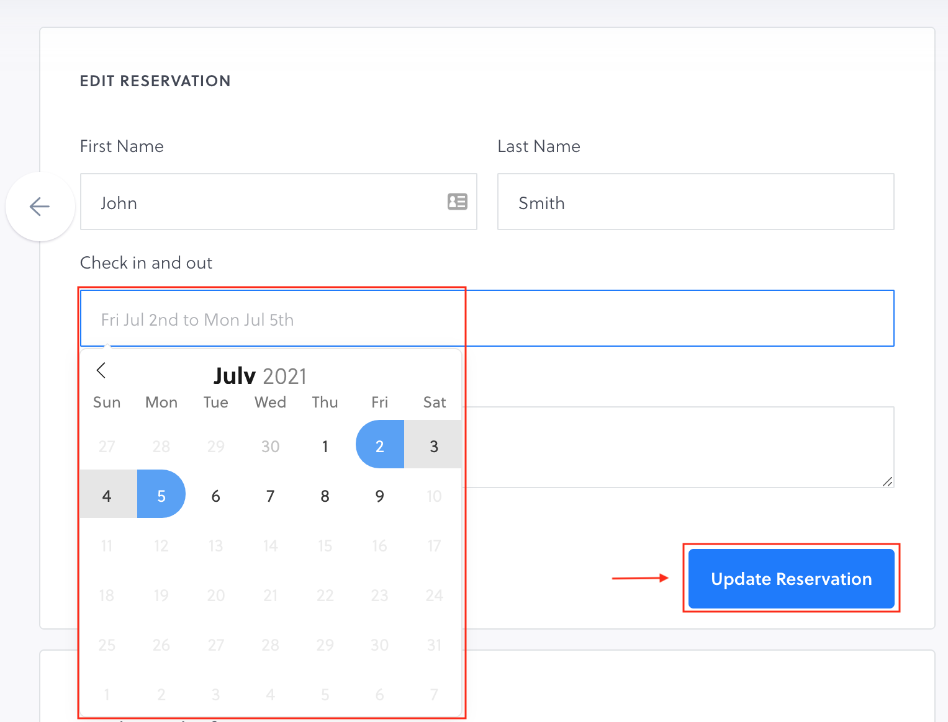Viewport: 948px width, 722px height.
Task: Edit the Last Name field containing Smith
Action: [x=695, y=202]
